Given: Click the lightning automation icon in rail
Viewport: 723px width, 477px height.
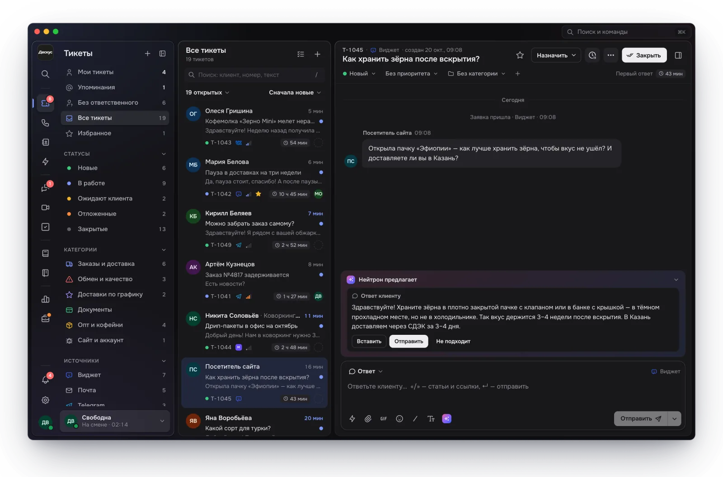Looking at the screenshot, I should (x=45, y=162).
